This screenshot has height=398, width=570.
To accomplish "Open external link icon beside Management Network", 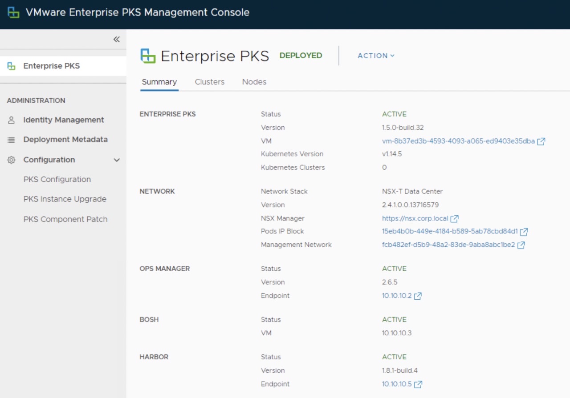I will pyautogui.click(x=521, y=245).
